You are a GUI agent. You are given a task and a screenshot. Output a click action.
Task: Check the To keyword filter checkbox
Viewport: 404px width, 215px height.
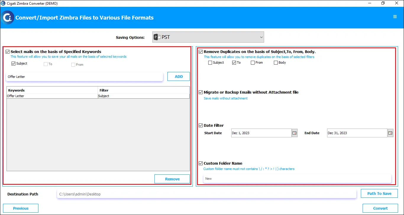click(46, 64)
